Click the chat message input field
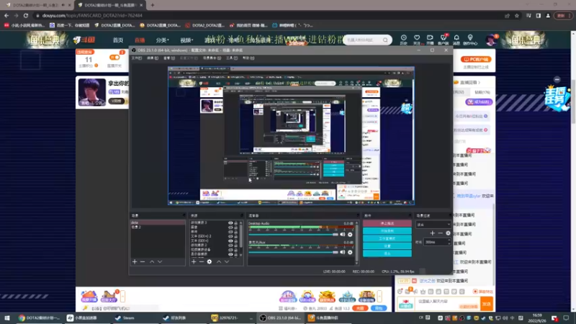 tap(447, 304)
